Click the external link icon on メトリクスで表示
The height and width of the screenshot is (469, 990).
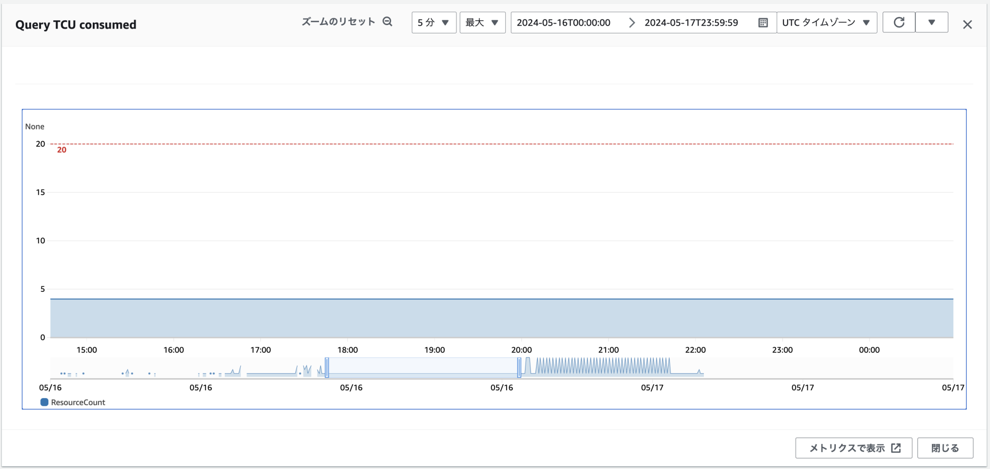coord(896,448)
